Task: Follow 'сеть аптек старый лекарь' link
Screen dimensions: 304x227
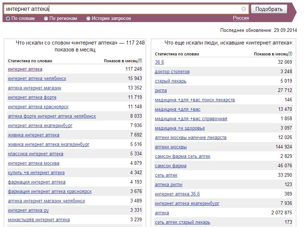Action: tap(182, 222)
